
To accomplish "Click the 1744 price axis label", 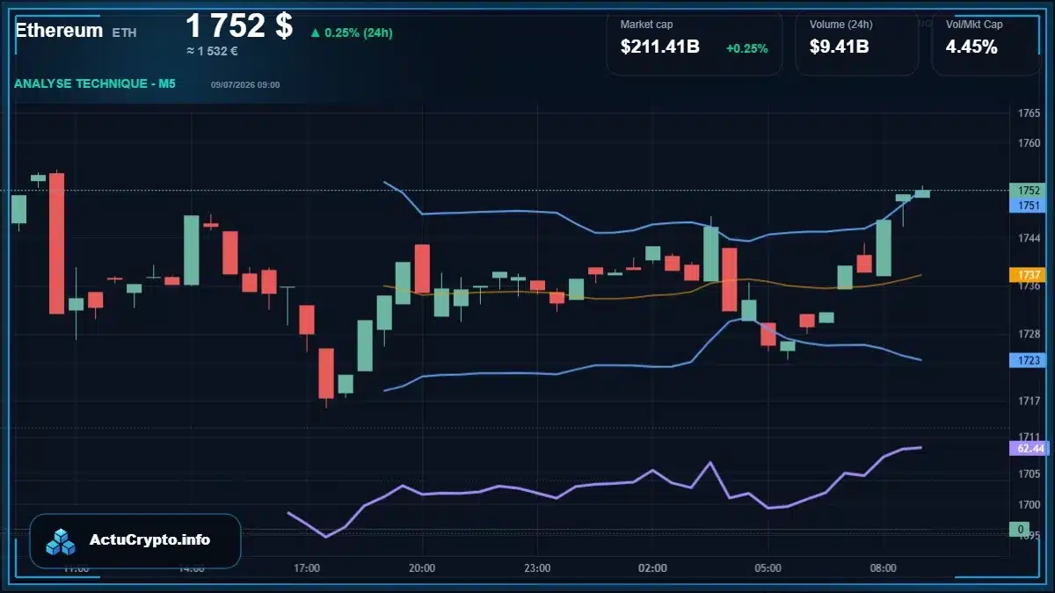I will coord(1029,238).
